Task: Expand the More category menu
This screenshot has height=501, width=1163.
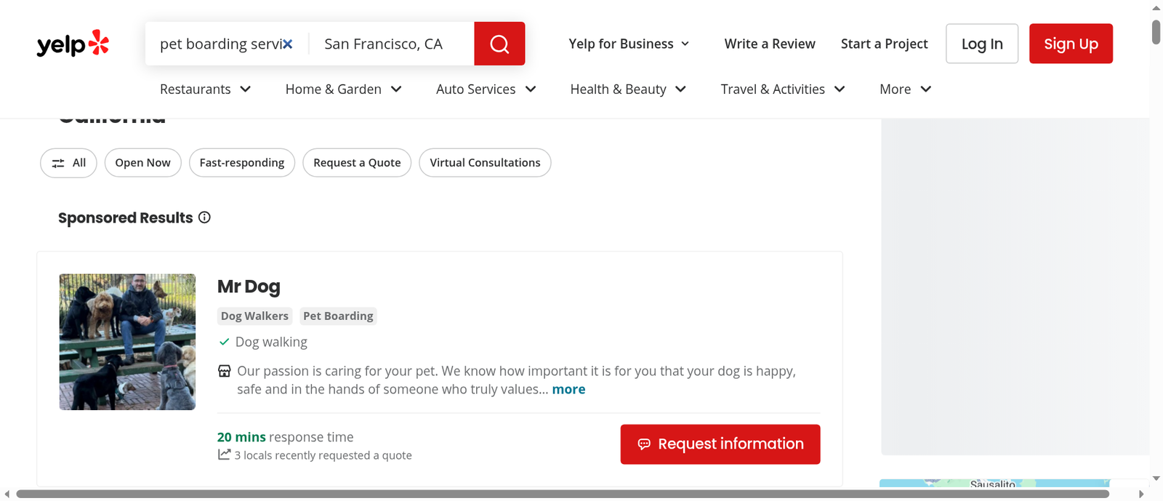Action: [x=906, y=89]
